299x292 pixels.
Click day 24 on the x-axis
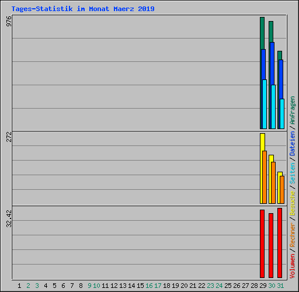point(219,286)
